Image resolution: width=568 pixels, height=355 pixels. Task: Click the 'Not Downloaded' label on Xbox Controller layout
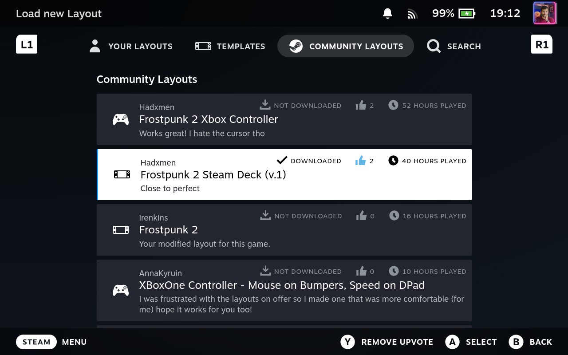tap(308, 106)
